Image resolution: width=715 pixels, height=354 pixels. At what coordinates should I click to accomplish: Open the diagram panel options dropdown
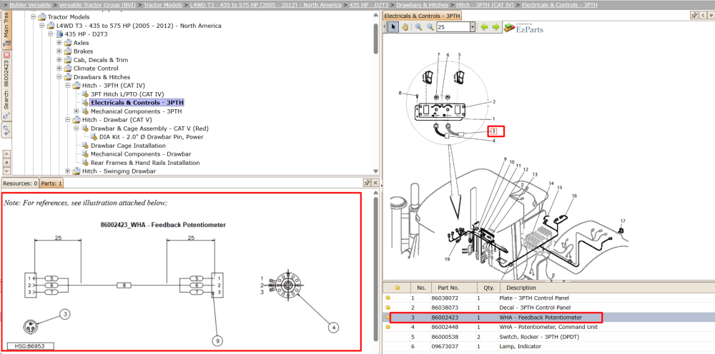711,16
